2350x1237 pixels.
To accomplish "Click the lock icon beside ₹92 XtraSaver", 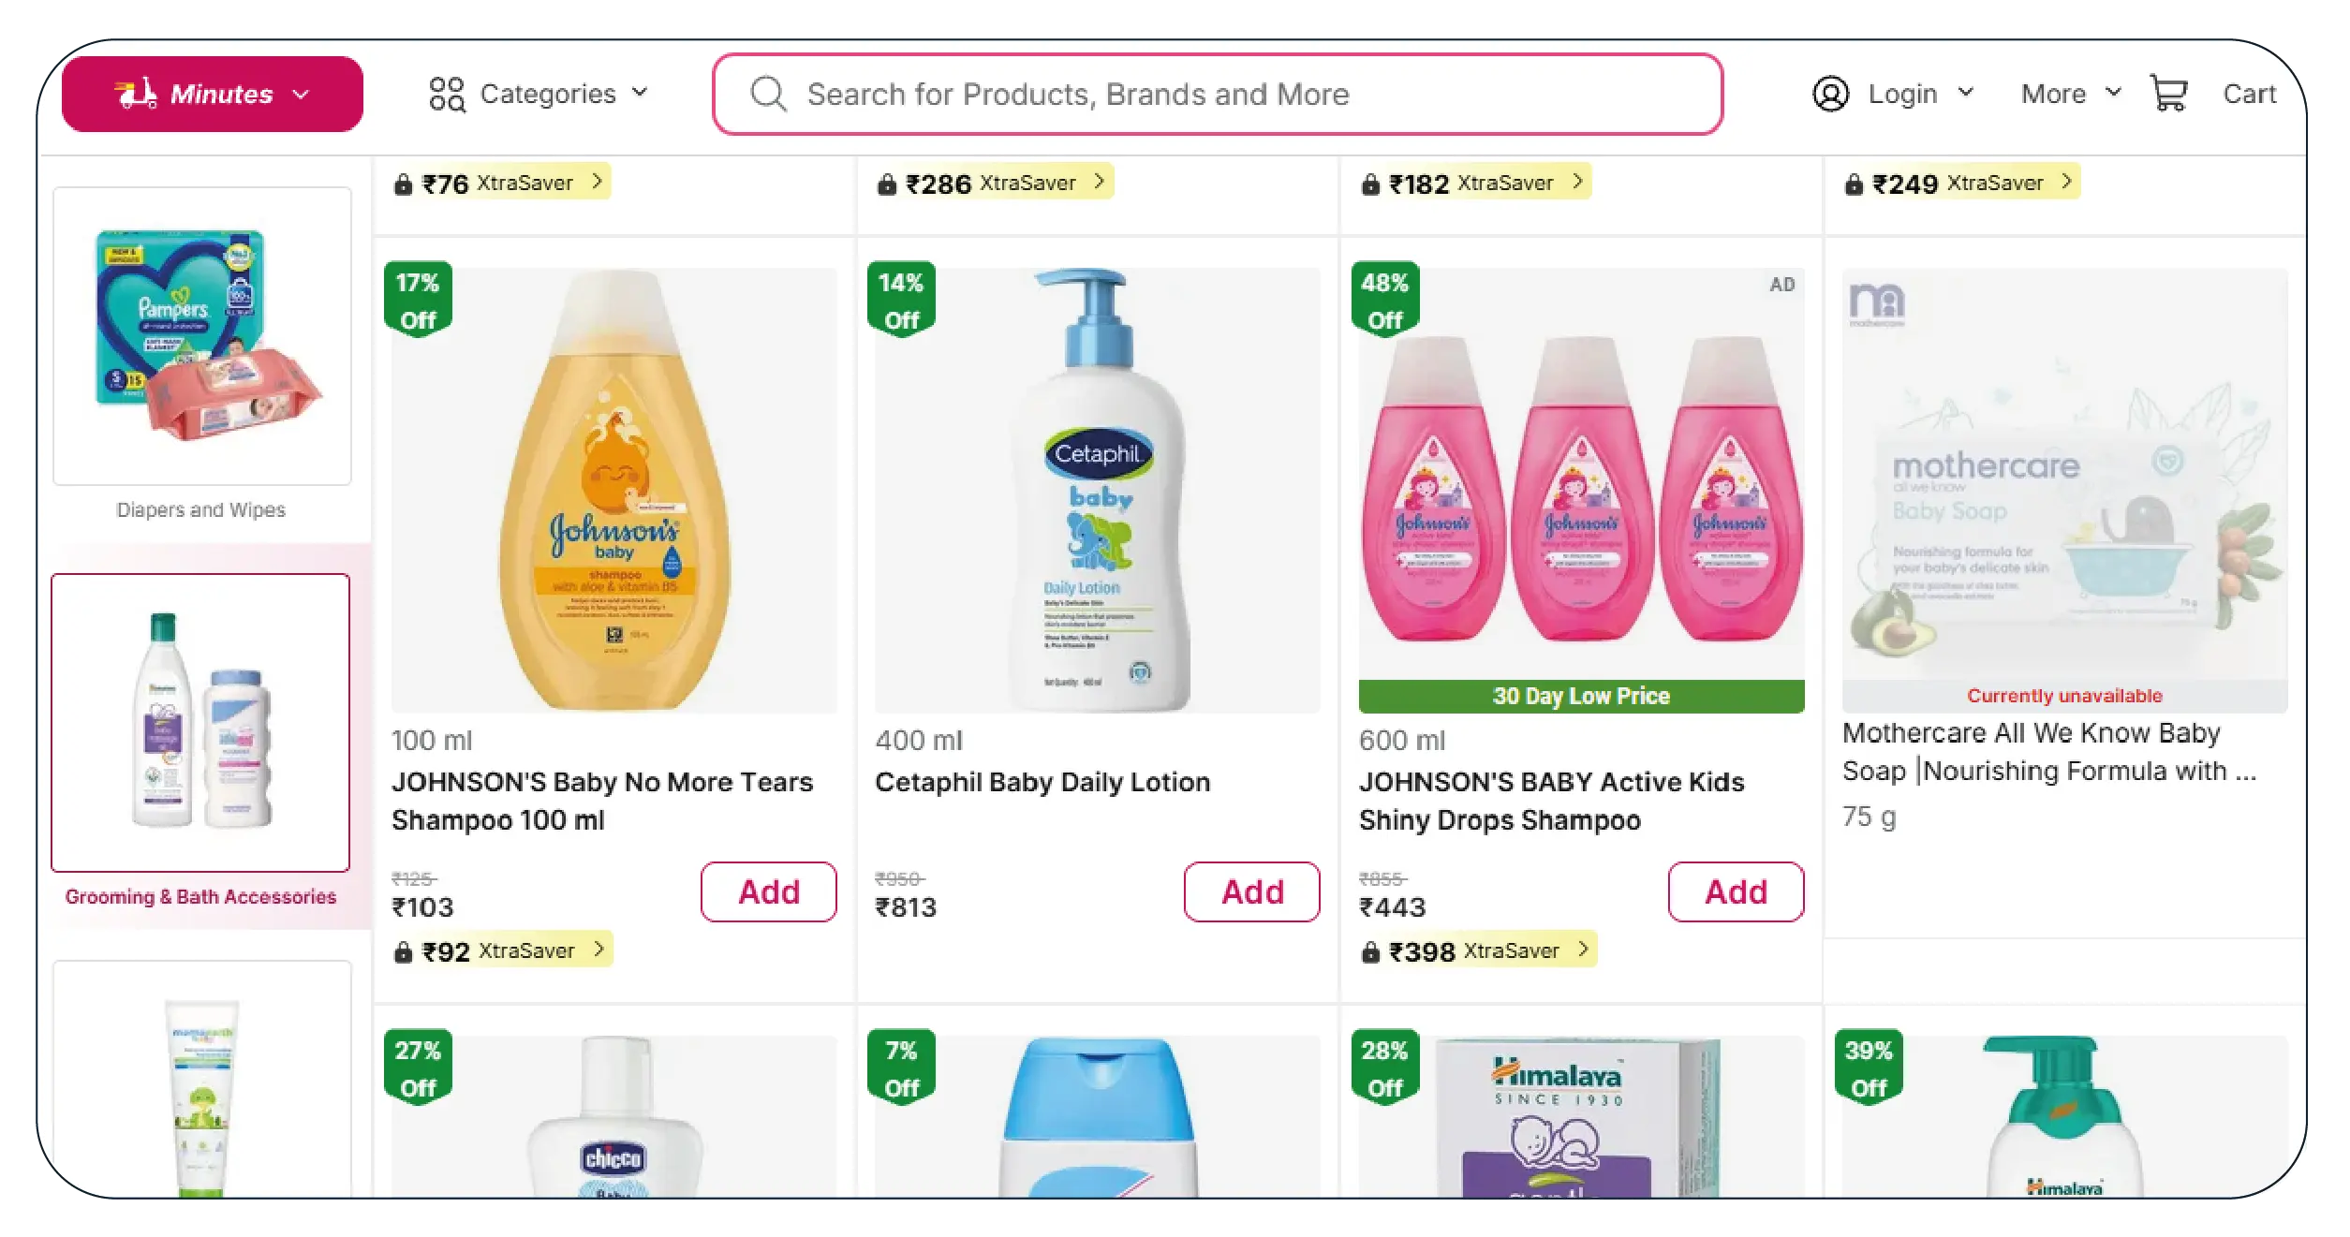I will (x=403, y=952).
